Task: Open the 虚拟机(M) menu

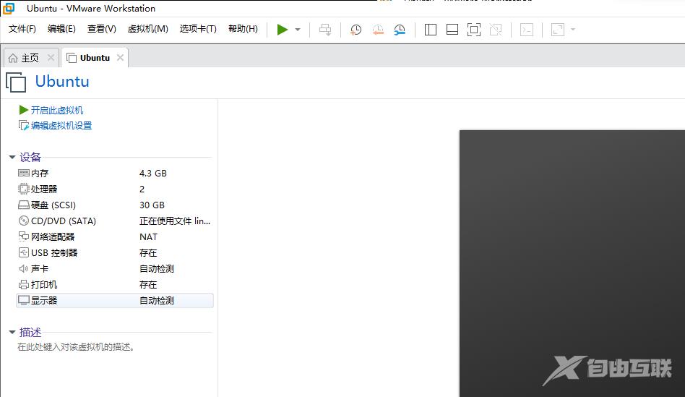Action: pos(147,29)
